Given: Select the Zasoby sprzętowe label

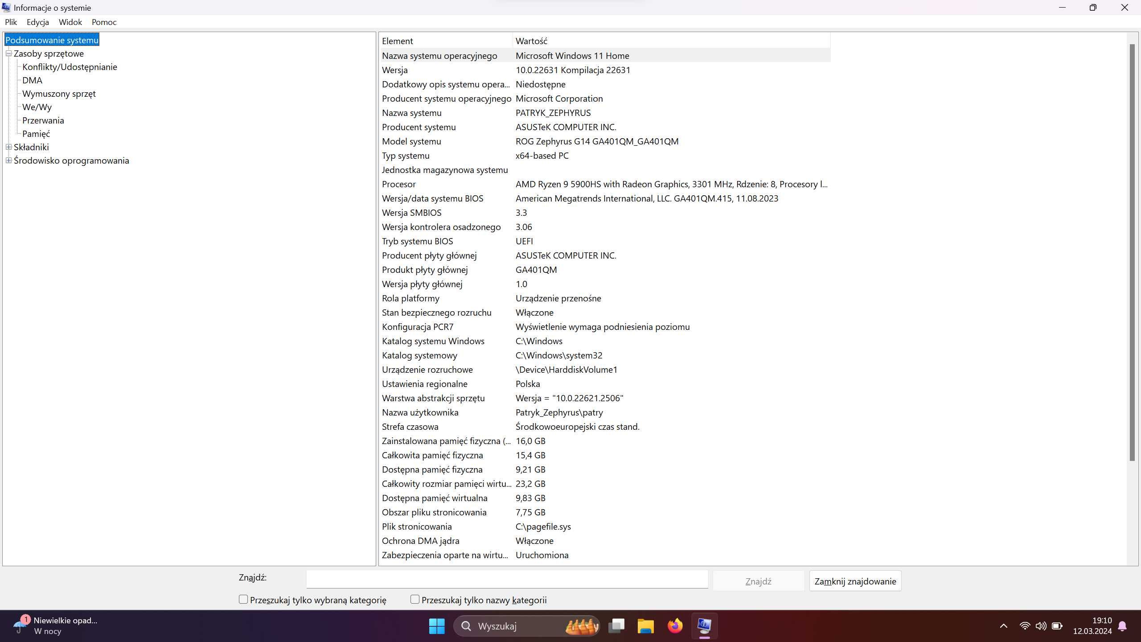Looking at the screenshot, I should (49, 53).
